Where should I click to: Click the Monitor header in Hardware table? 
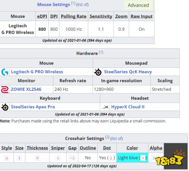pyautogui.click(x=26, y=81)
